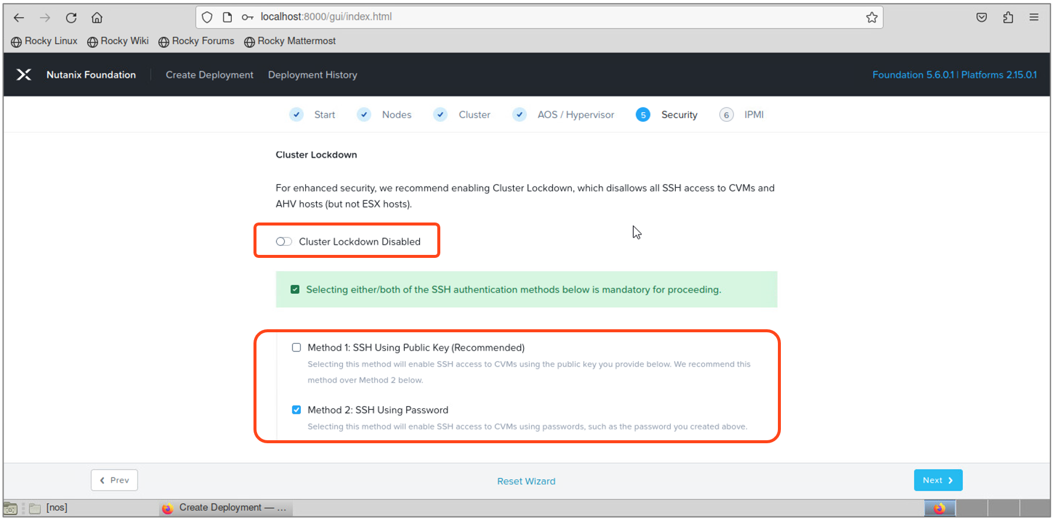The height and width of the screenshot is (520, 1053).
Task: Open the browser home page icon
Action: tap(97, 17)
